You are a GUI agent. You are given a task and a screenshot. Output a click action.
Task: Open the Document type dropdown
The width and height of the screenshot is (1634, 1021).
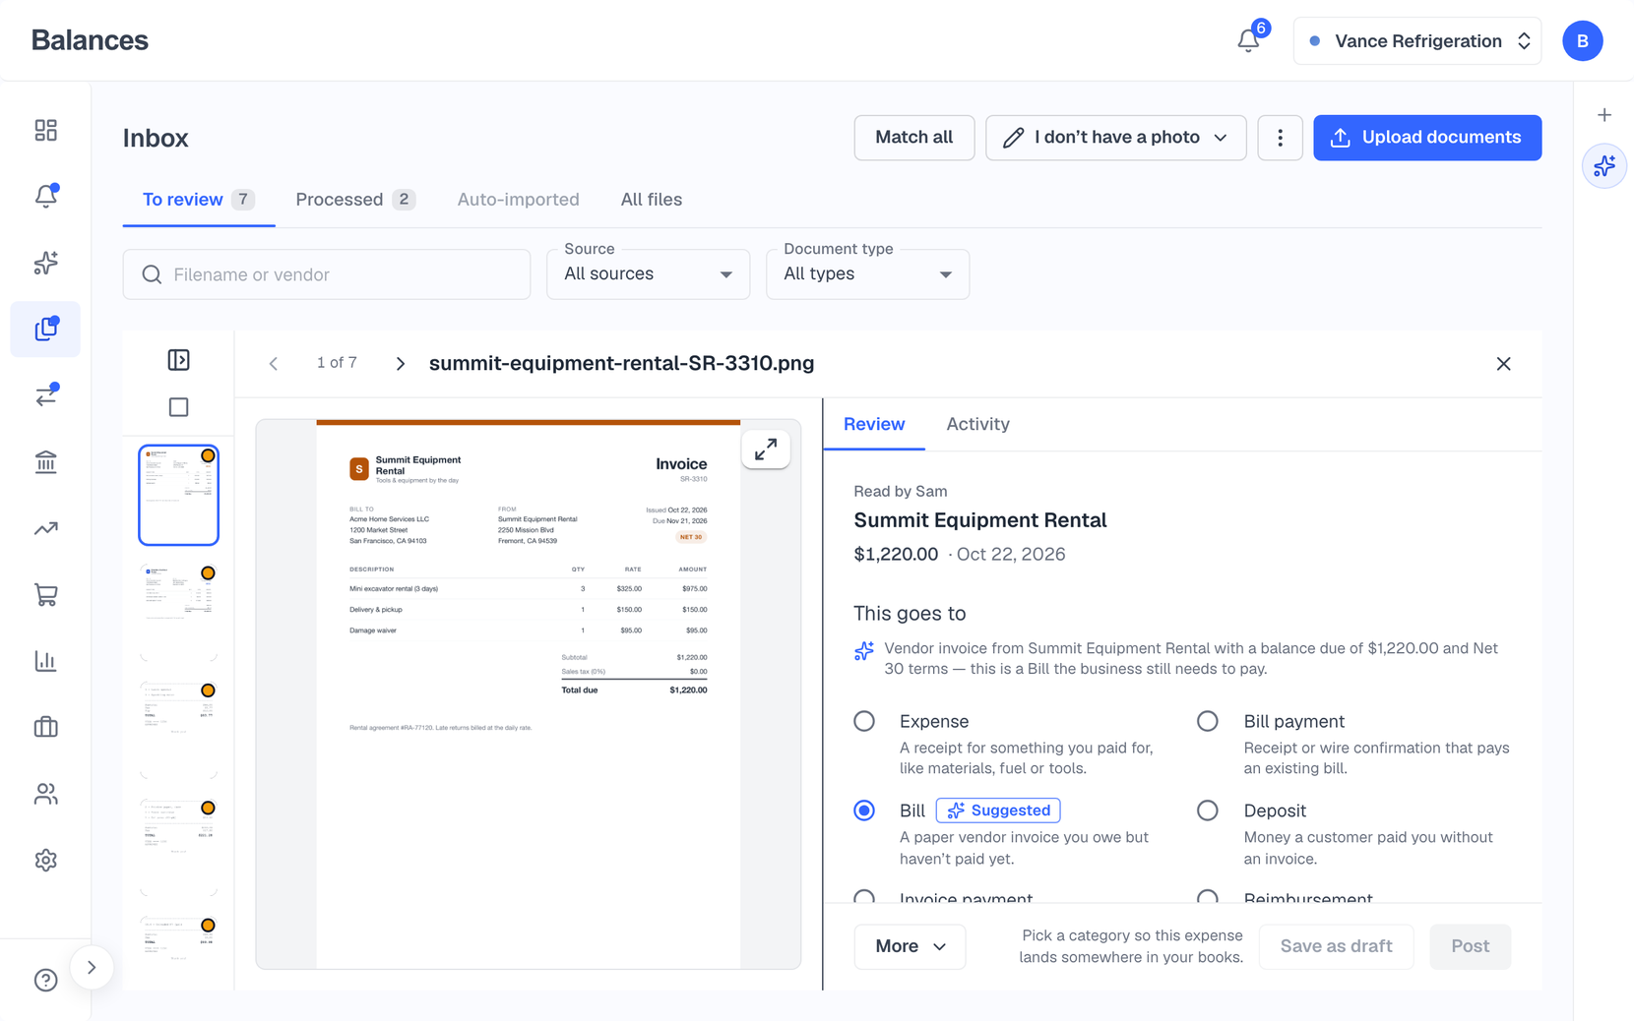867,274
